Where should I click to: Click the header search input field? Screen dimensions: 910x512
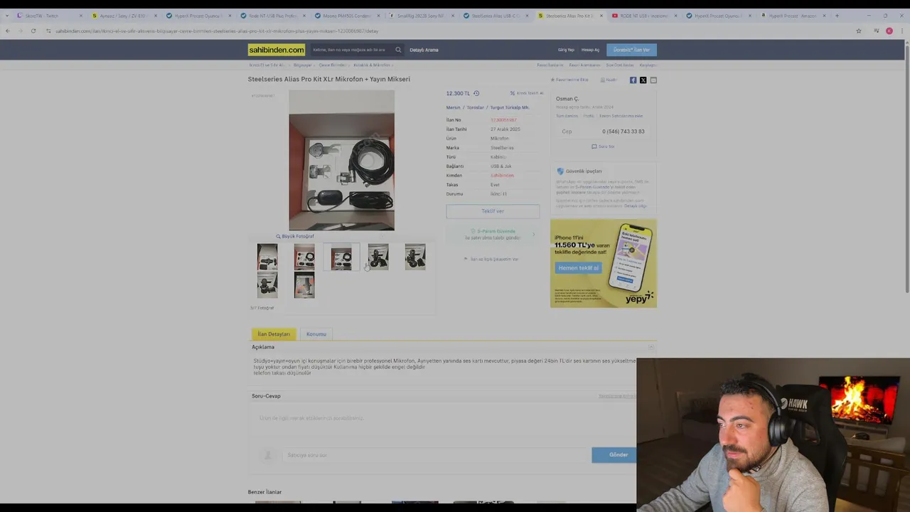coord(351,50)
